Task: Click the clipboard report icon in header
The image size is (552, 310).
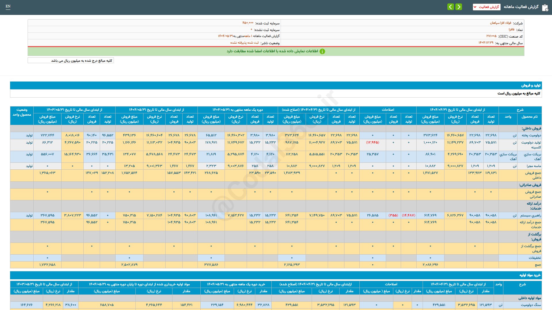Action: click(x=545, y=7)
